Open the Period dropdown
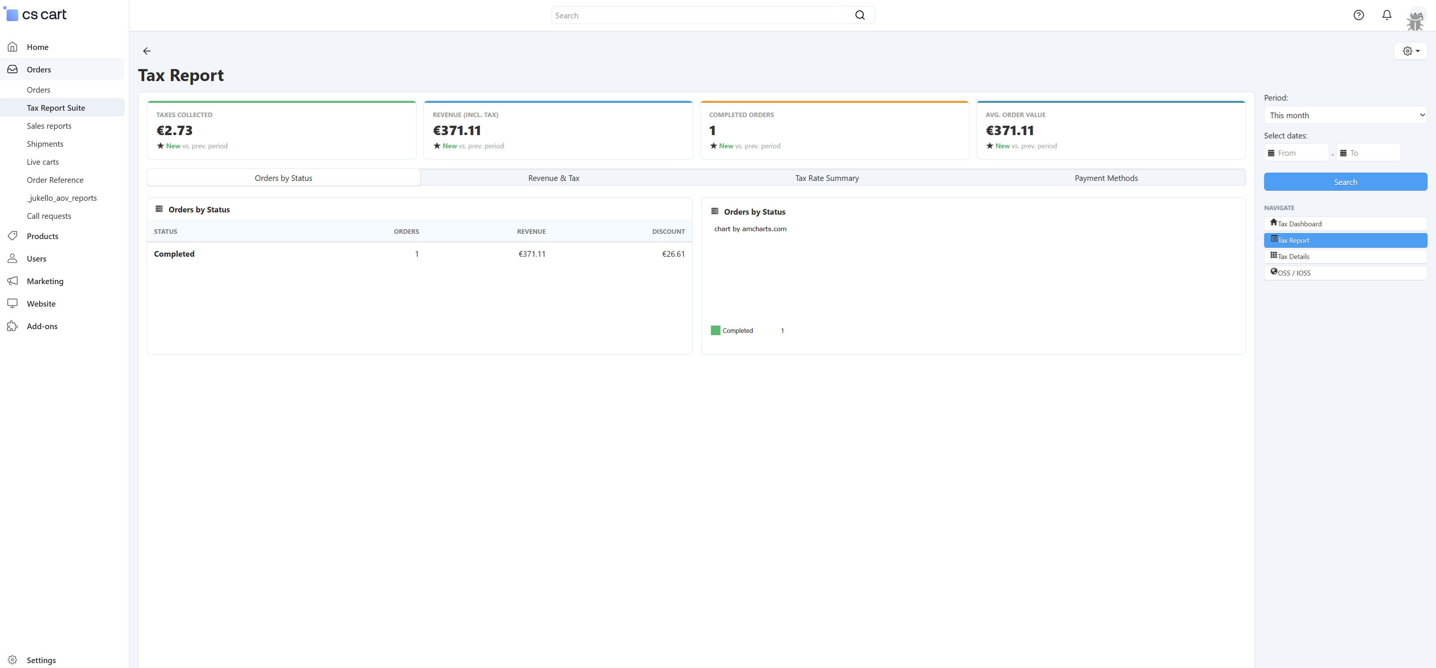 (1345, 115)
